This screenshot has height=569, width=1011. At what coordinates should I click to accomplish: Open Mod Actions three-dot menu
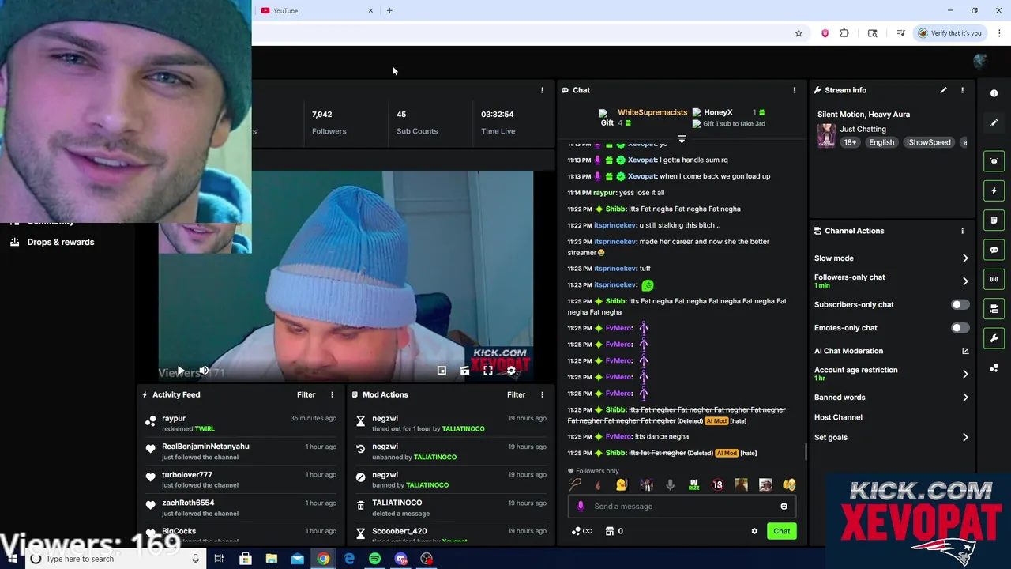tap(542, 394)
